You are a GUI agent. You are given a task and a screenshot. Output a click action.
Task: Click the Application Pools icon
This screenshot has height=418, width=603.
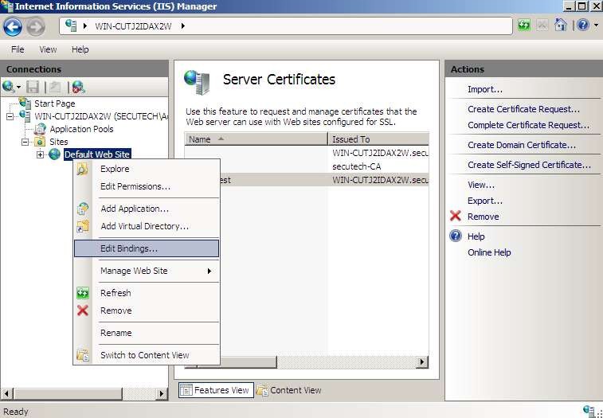click(x=40, y=129)
